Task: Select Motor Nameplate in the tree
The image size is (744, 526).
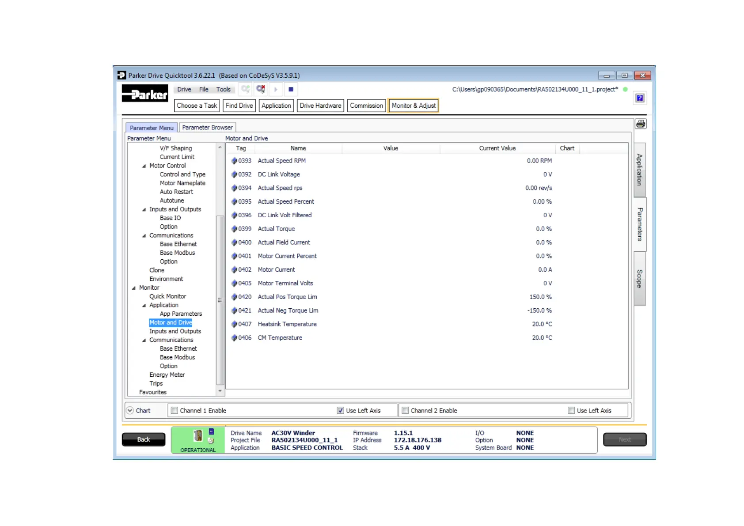Action: [182, 183]
